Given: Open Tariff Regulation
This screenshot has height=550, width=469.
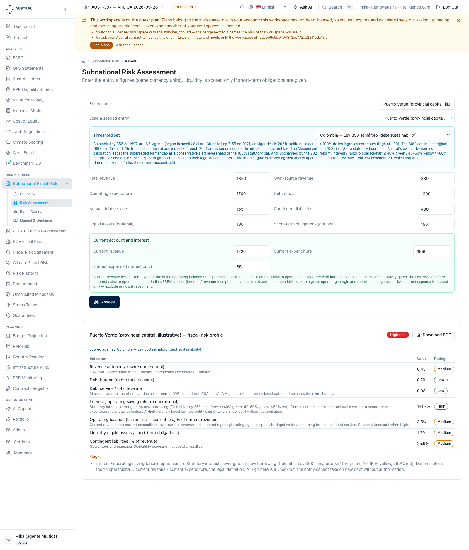Looking at the screenshot, I should click(x=38, y=132).
